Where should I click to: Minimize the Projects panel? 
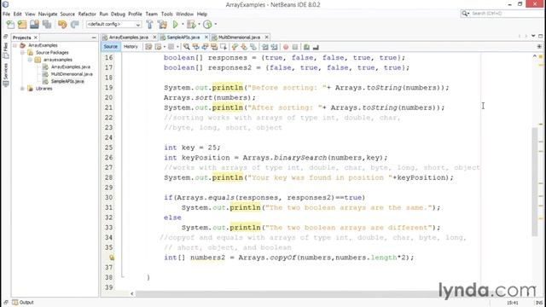94,38
